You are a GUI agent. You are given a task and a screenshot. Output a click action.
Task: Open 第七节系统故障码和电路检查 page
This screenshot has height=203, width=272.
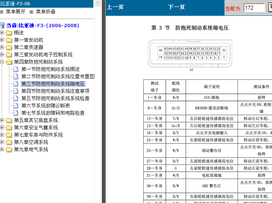tap(53, 113)
